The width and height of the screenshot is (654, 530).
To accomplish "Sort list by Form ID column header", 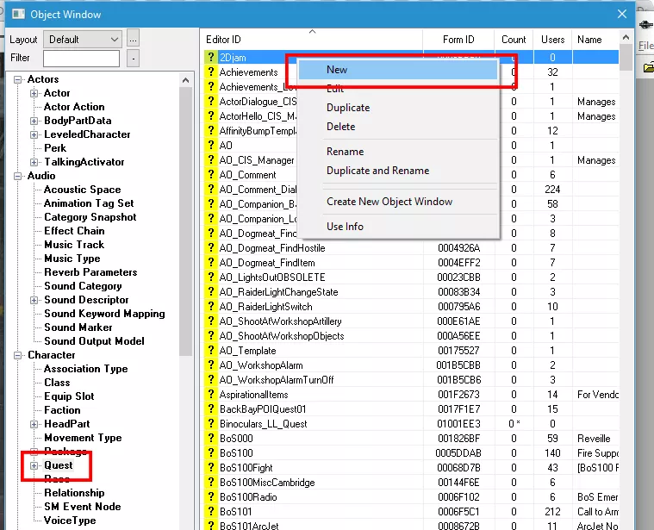I will coord(458,40).
